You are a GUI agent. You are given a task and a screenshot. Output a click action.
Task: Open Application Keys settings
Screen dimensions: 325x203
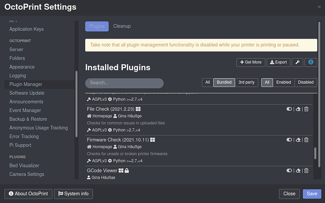click(x=26, y=29)
